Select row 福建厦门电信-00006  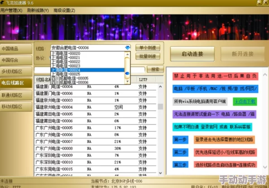tap(96, 94)
